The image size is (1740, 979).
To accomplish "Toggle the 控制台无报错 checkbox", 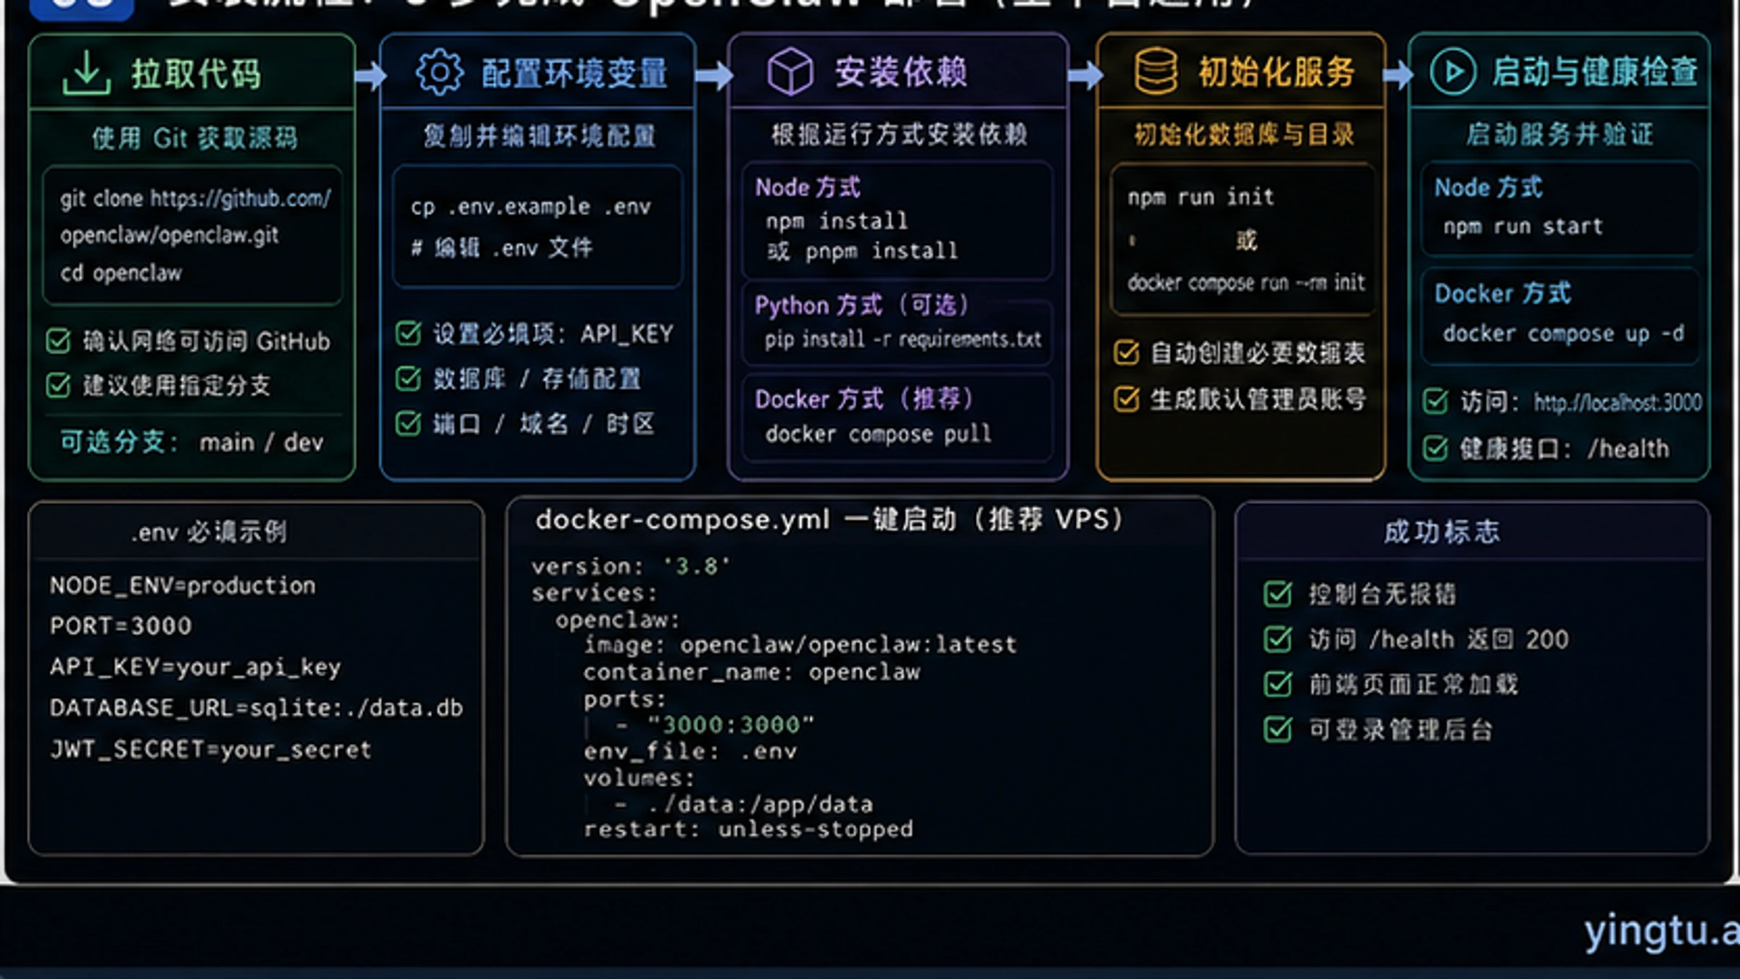I will [x=1277, y=594].
